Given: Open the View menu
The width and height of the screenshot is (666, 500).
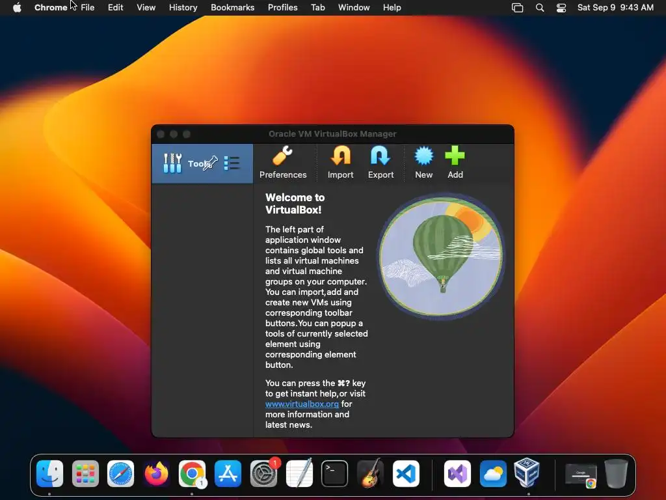Looking at the screenshot, I should pos(146,7).
